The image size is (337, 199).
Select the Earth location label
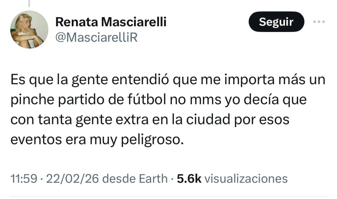click(x=152, y=179)
